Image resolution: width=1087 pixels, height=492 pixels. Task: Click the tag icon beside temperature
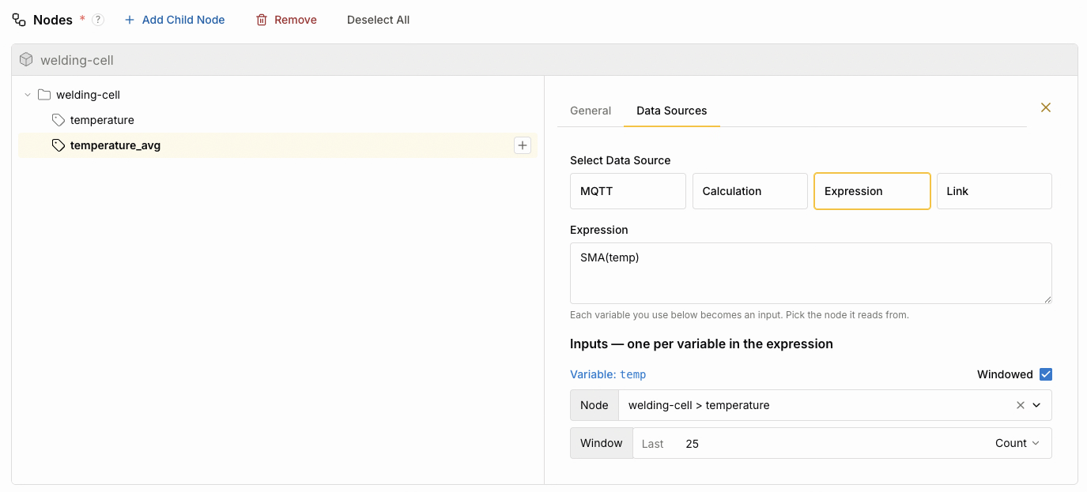tap(59, 120)
